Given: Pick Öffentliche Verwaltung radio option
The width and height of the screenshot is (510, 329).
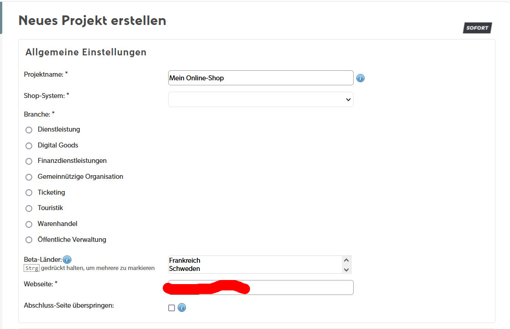Looking at the screenshot, I should coord(29,240).
